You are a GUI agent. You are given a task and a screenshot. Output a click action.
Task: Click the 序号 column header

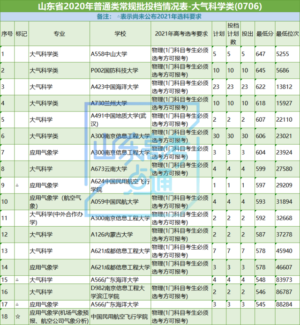pos(7,34)
